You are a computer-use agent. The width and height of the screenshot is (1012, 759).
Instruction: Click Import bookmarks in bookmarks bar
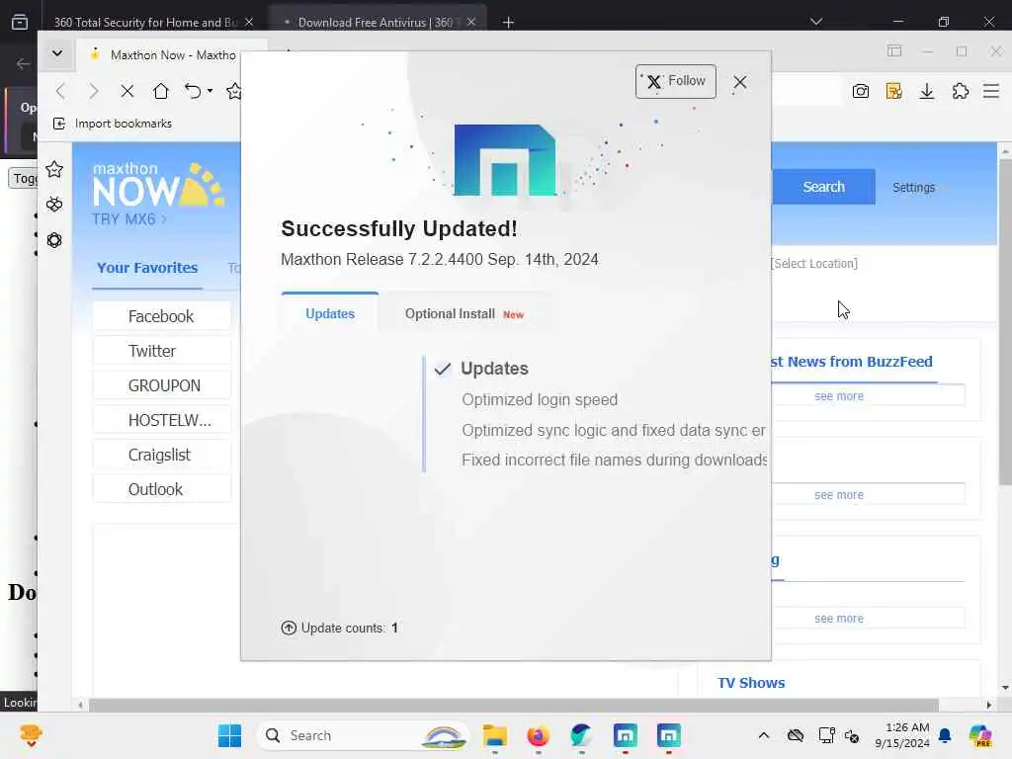pos(113,124)
